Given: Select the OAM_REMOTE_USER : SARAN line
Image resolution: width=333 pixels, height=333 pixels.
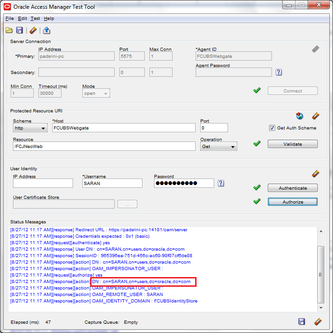Looking at the screenshot, I should click(86, 294).
